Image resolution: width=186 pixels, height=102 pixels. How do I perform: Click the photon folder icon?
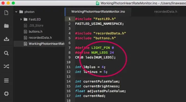click(x=21, y=12)
